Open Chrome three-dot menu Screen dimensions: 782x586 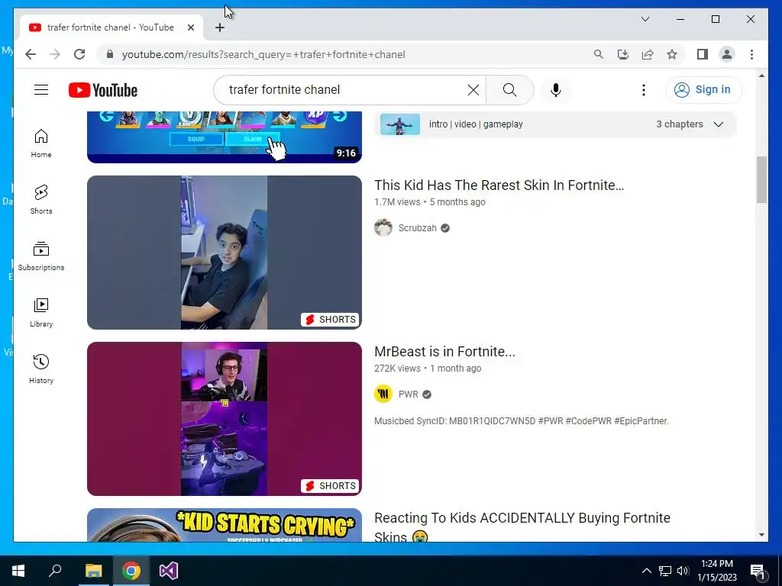pos(751,54)
